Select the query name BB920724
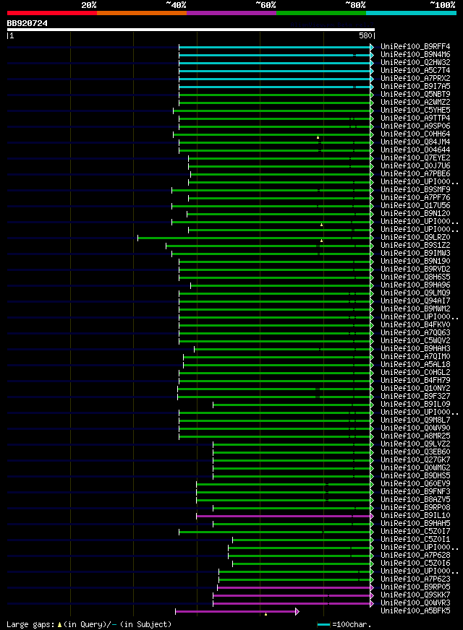The width and height of the screenshot is (463, 630). pos(27,23)
